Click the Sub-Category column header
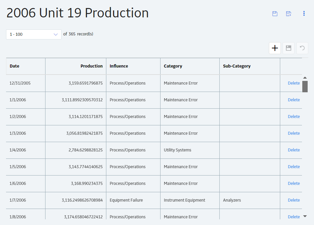 point(237,66)
